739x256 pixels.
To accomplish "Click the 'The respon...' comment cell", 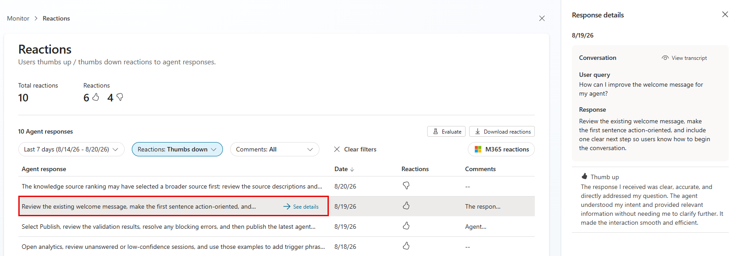I will [x=483, y=206].
